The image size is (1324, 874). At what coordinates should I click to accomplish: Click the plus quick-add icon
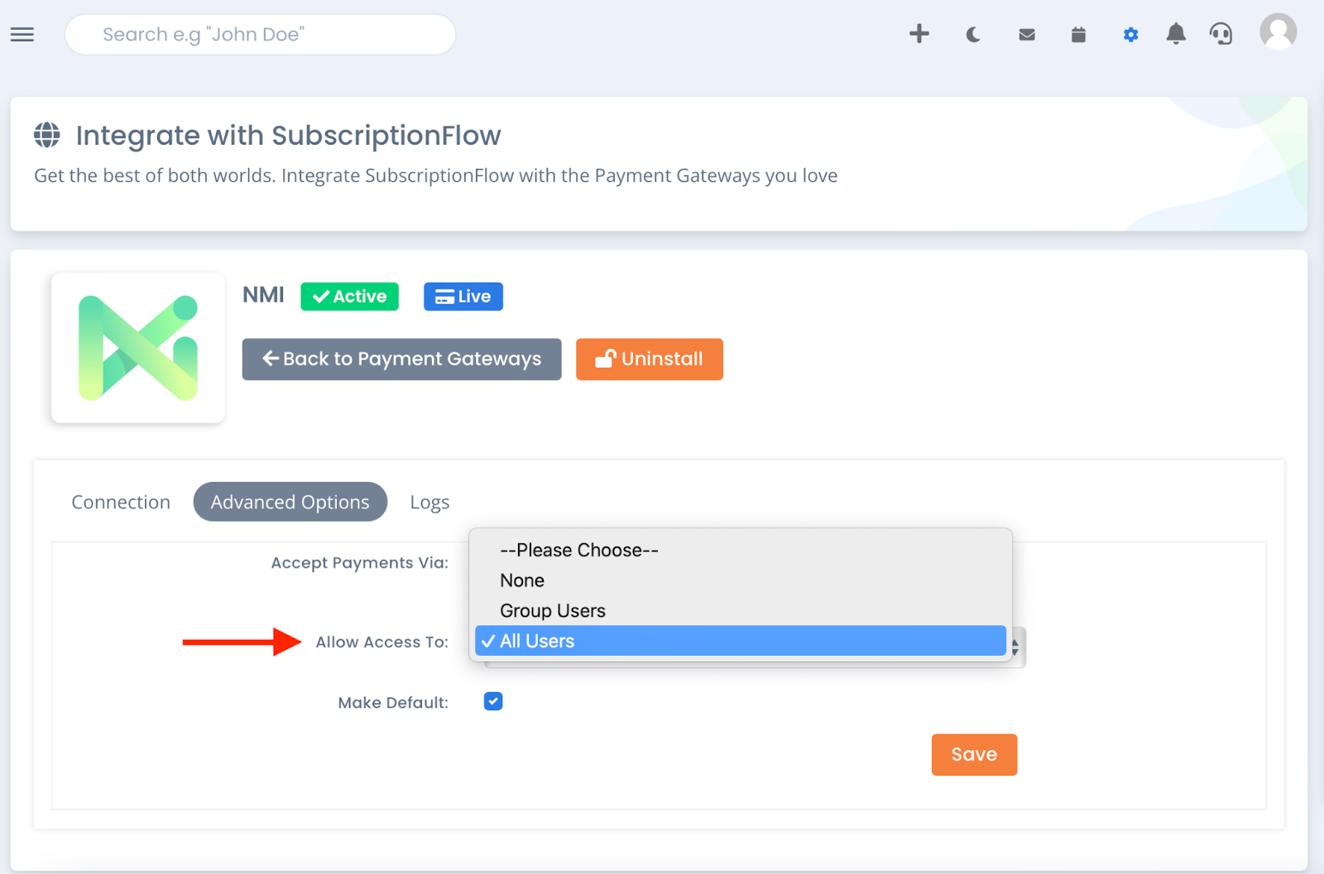[919, 34]
